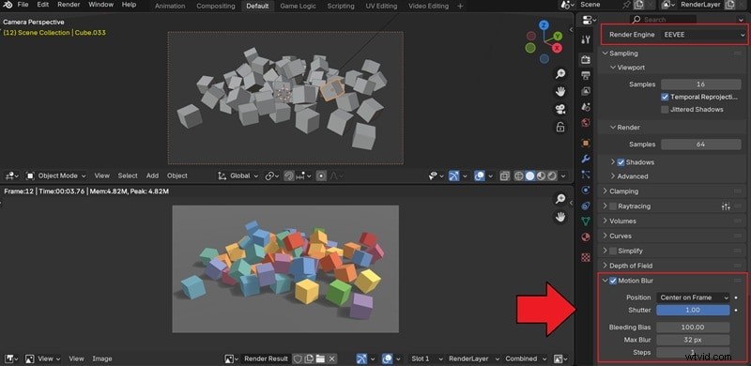Open the Output properties tab icon
751x366 pixels.
585,75
